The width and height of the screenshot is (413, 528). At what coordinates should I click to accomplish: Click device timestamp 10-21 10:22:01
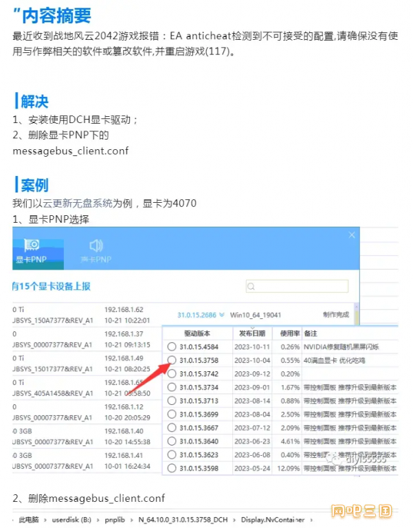pos(127,320)
